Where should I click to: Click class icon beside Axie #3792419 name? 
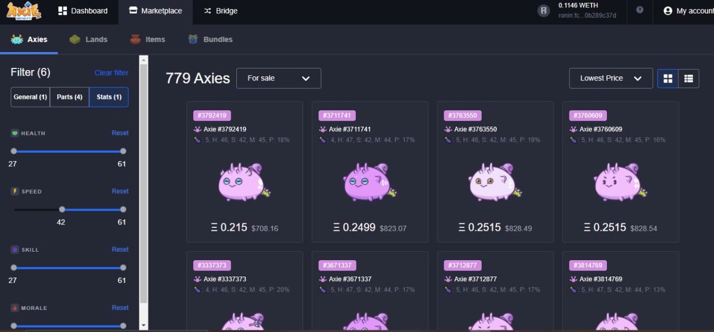197,129
